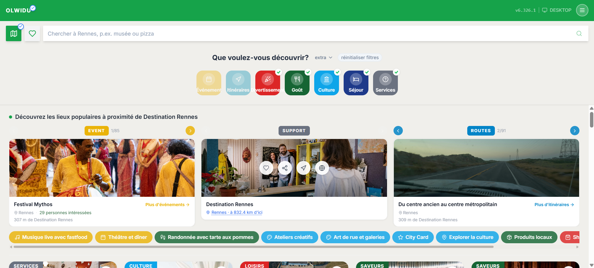Click scroll-up arrow of page scrollbar
This screenshot has height=268, width=594.
pos(592,108)
